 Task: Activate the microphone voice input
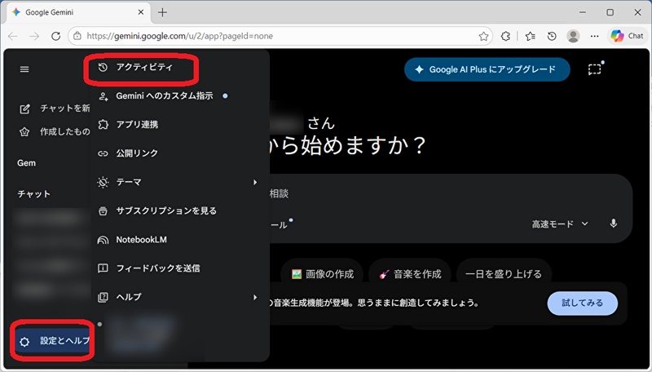click(x=614, y=224)
